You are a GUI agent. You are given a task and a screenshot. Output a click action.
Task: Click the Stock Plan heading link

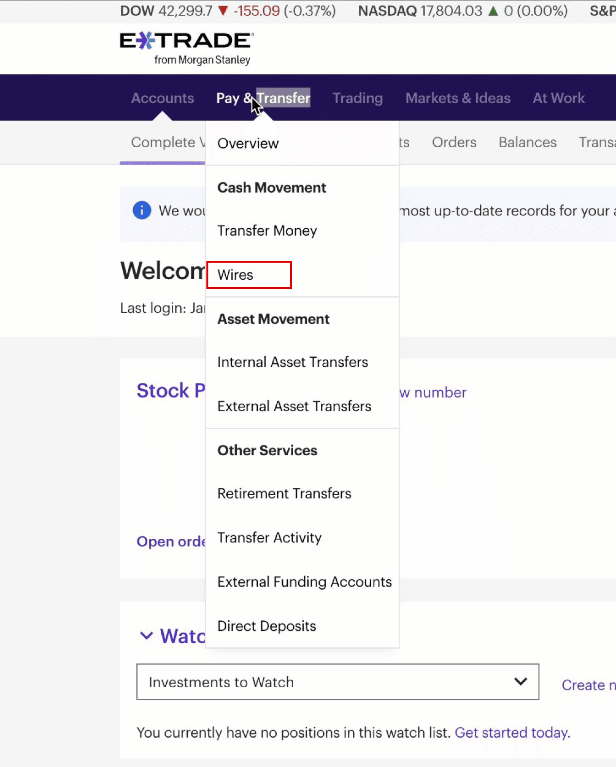click(171, 391)
